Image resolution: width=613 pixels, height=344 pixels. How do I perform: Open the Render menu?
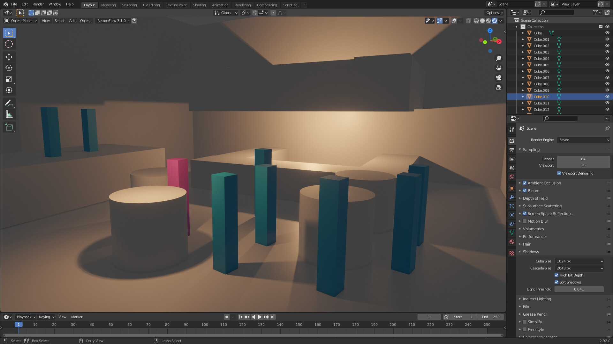point(38,4)
